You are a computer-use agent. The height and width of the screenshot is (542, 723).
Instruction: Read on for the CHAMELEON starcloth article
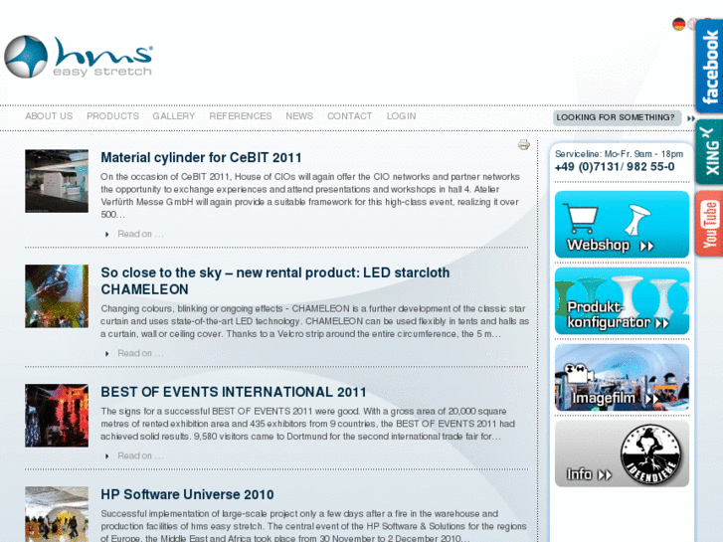coord(139,353)
